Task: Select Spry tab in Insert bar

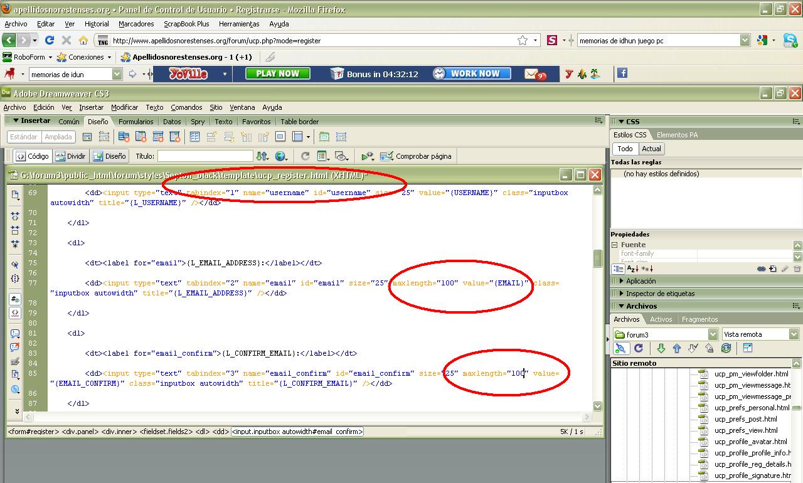Action: point(198,122)
